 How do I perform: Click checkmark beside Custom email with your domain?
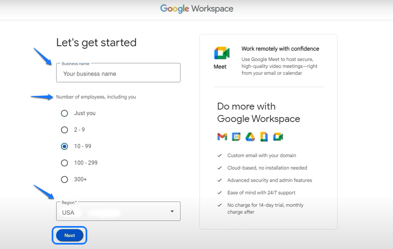[x=219, y=156]
